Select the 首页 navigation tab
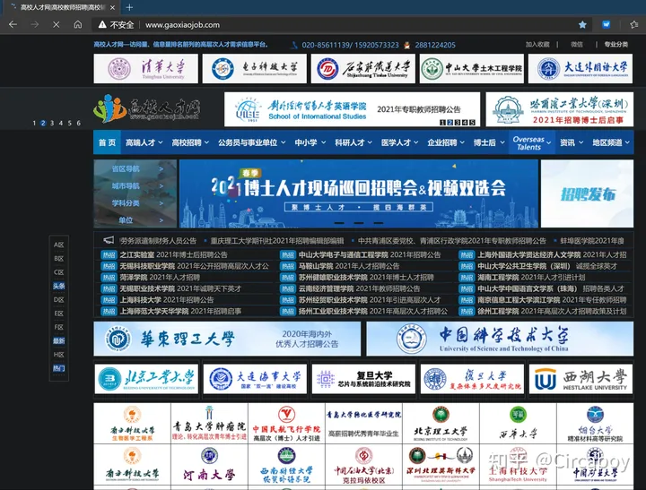The width and height of the screenshot is (646, 490). coord(107,142)
